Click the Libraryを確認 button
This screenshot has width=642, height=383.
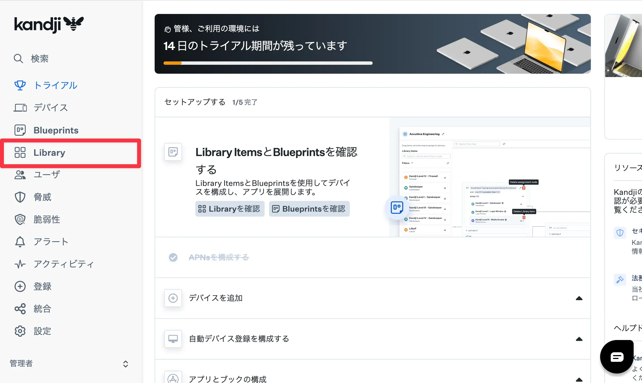[x=230, y=209]
